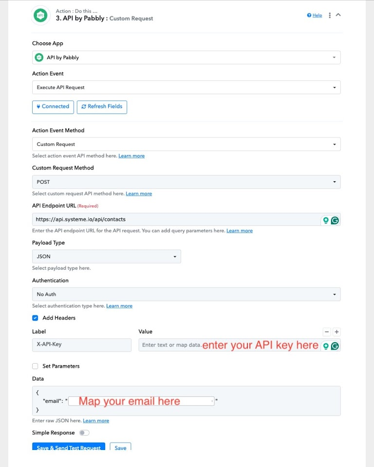The image size is (374, 467).
Task: Remove the header row with the minus button
Action: point(327,332)
